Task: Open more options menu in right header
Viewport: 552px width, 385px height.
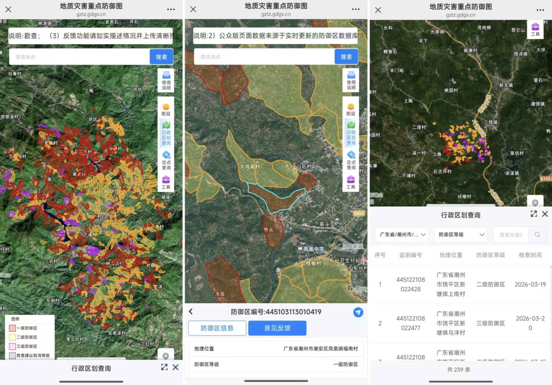Action: click(540, 10)
